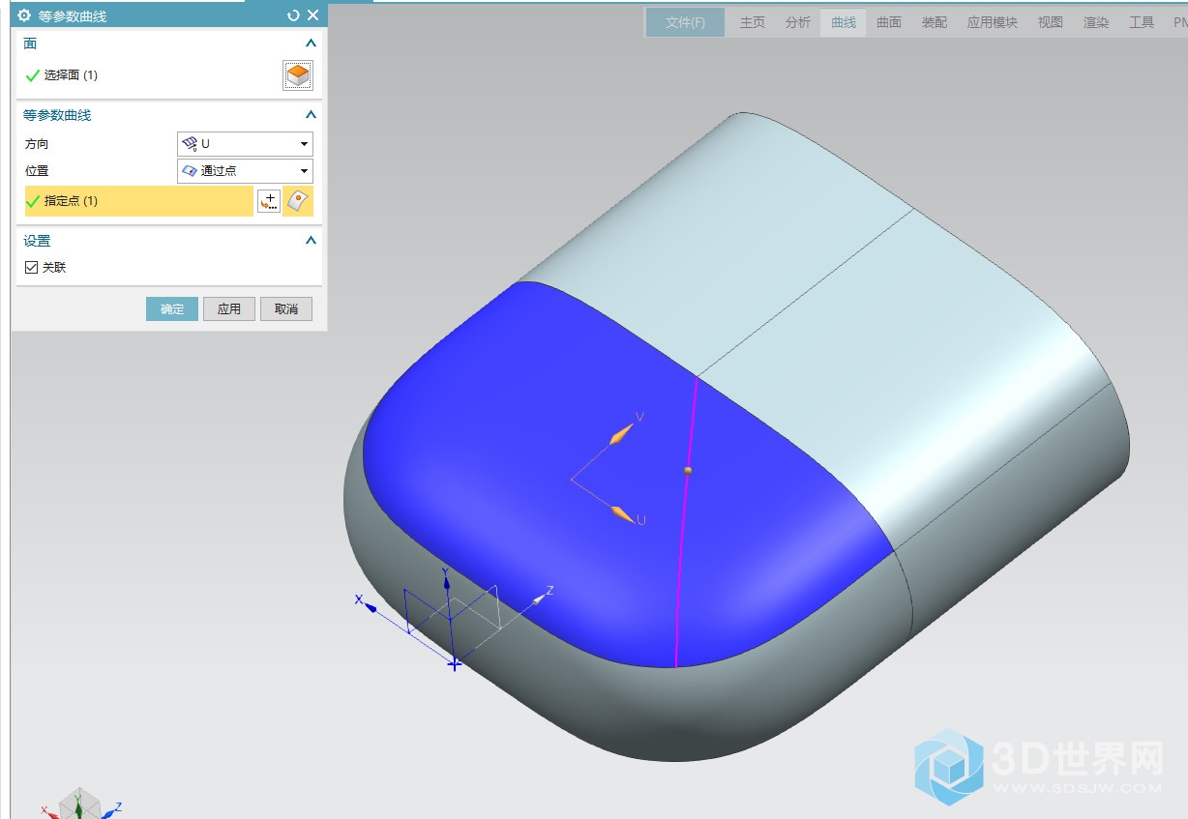Screen dimensions: 1188x819
Task: Collapse the 面 section
Action: pos(311,44)
